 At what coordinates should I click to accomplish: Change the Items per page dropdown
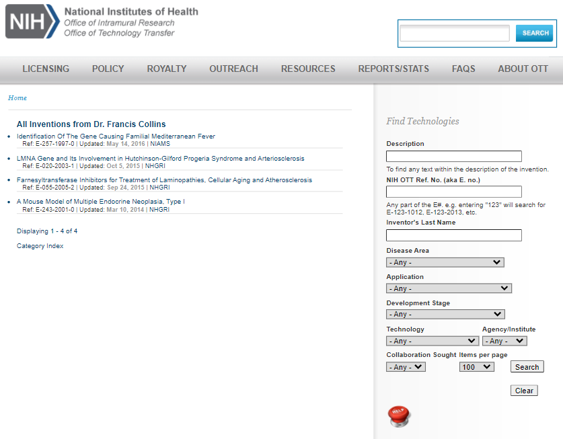pos(476,367)
